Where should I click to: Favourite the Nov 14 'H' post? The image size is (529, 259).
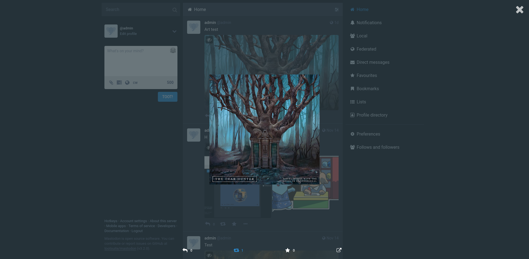click(x=234, y=224)
